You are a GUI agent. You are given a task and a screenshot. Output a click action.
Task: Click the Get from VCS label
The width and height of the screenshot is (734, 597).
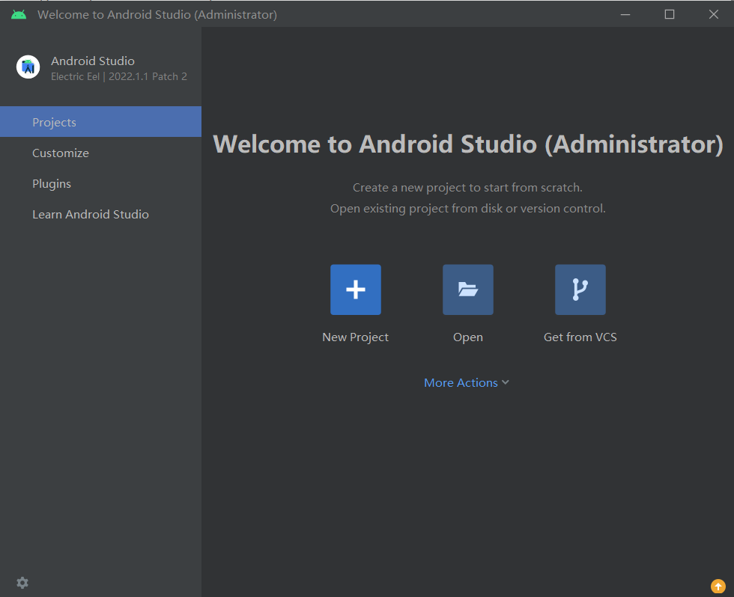coord(580,337)
